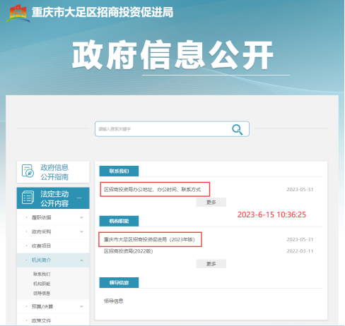Click the 更多 button under 机构职能

coord(211,264)
